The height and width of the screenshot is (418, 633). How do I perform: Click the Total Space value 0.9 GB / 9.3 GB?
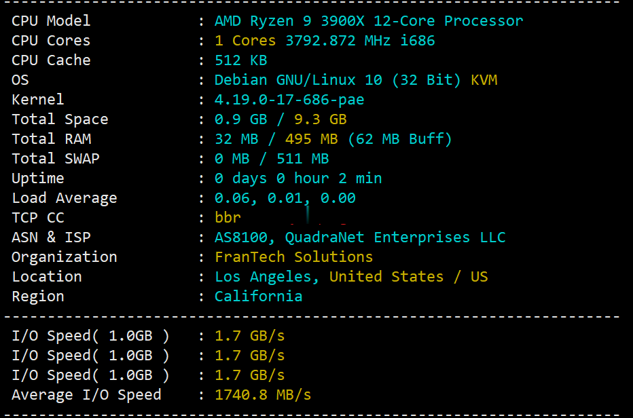click(x=281, y=119)
